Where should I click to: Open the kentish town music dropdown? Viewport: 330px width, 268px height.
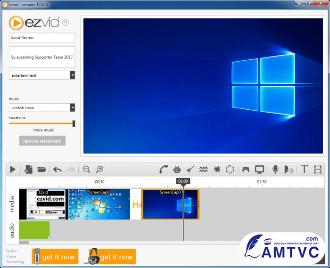[42, 107]
